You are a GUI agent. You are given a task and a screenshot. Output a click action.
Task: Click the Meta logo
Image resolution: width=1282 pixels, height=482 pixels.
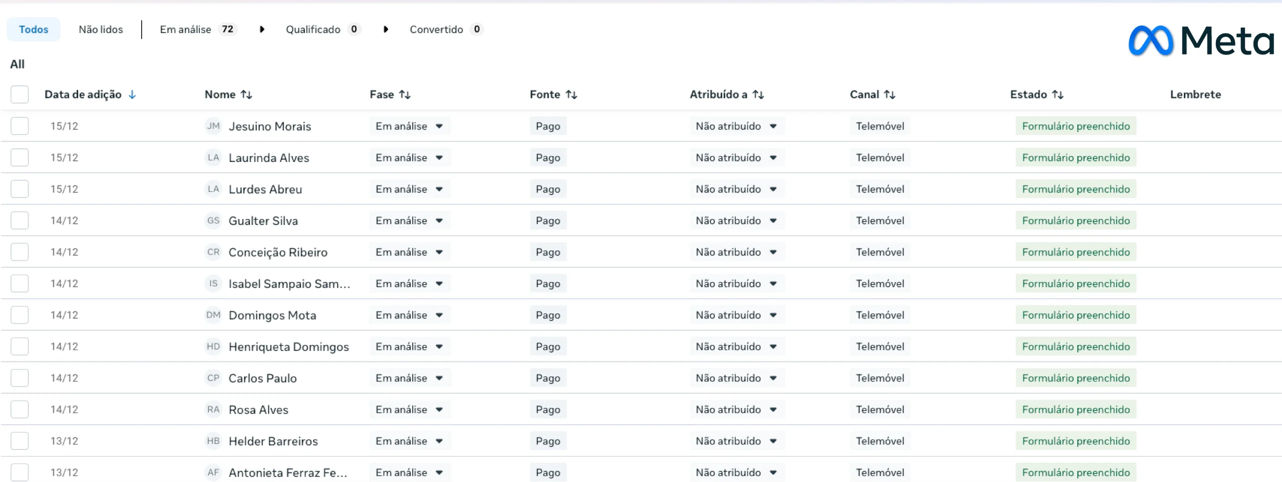[1201, 41]
